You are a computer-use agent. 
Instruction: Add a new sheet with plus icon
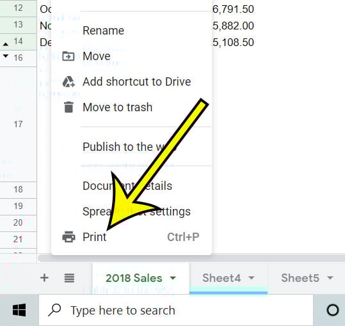[x=44, y=277]
